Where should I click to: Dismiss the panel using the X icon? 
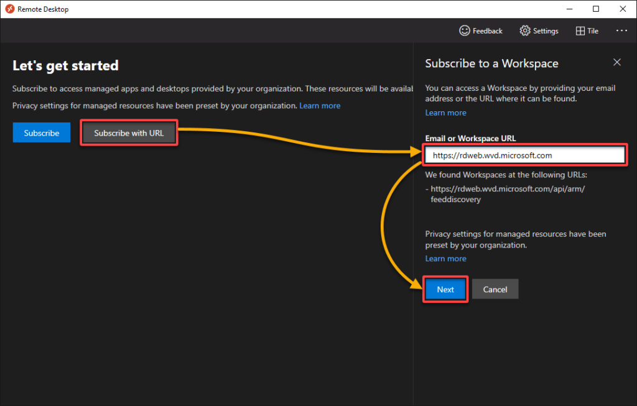[x=616, y=62]
